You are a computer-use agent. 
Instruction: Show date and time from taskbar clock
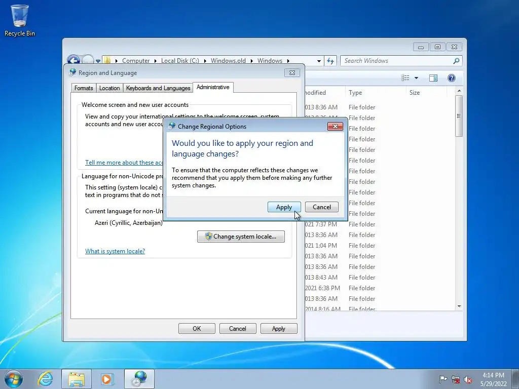tap(494, 379)
